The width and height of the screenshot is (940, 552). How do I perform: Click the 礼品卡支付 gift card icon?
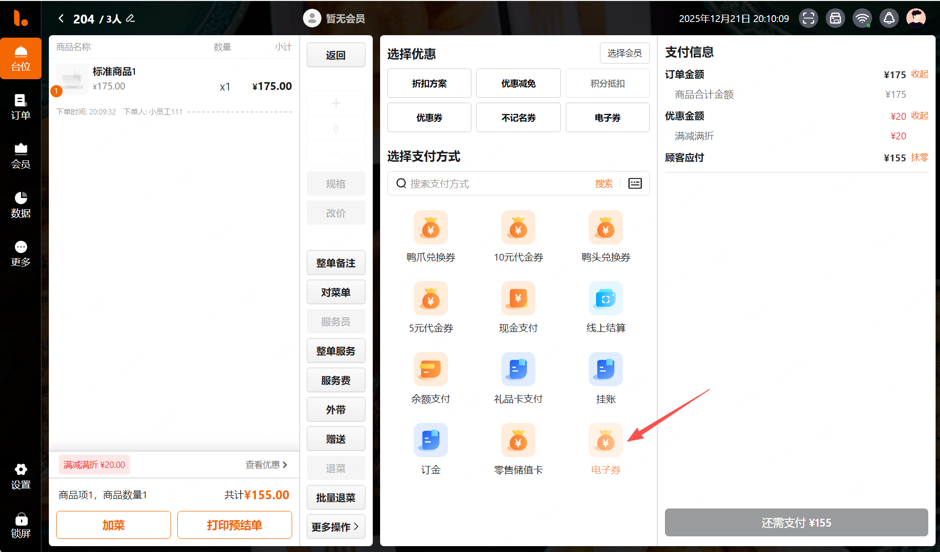point(518,370)
